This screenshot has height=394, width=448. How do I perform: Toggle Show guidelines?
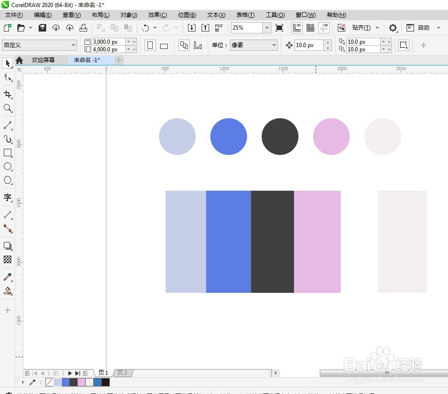(x=324, y=28)
